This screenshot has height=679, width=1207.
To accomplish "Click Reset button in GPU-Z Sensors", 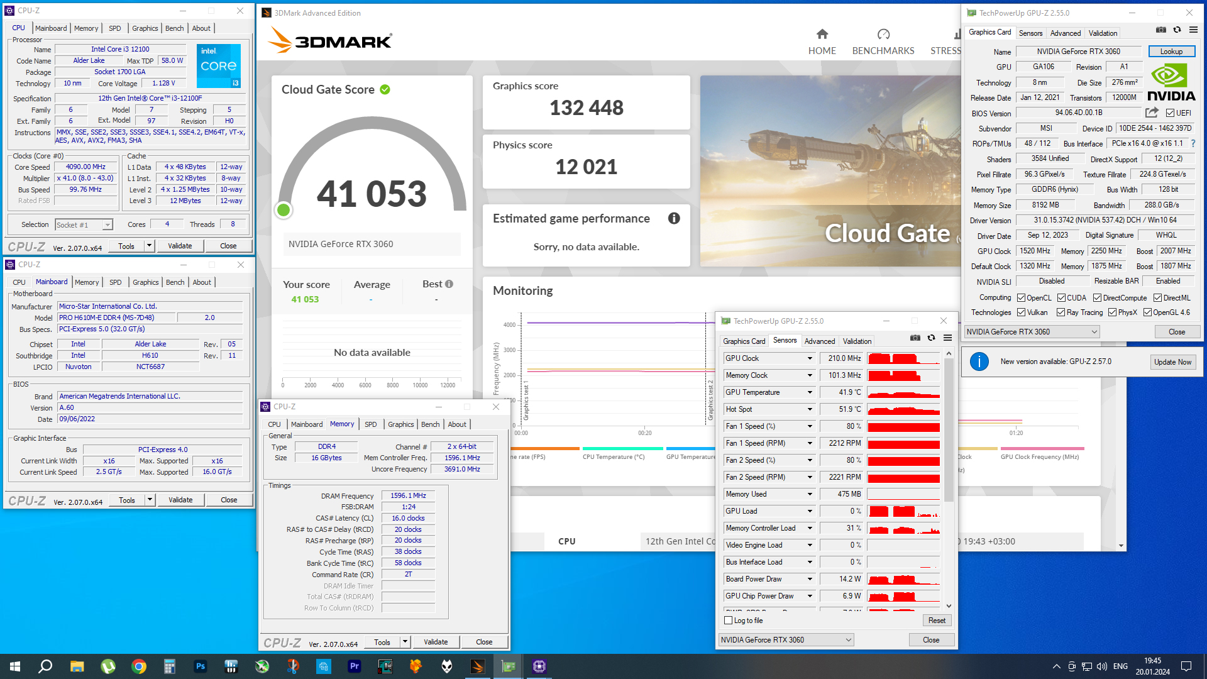I will click(937, 621).
